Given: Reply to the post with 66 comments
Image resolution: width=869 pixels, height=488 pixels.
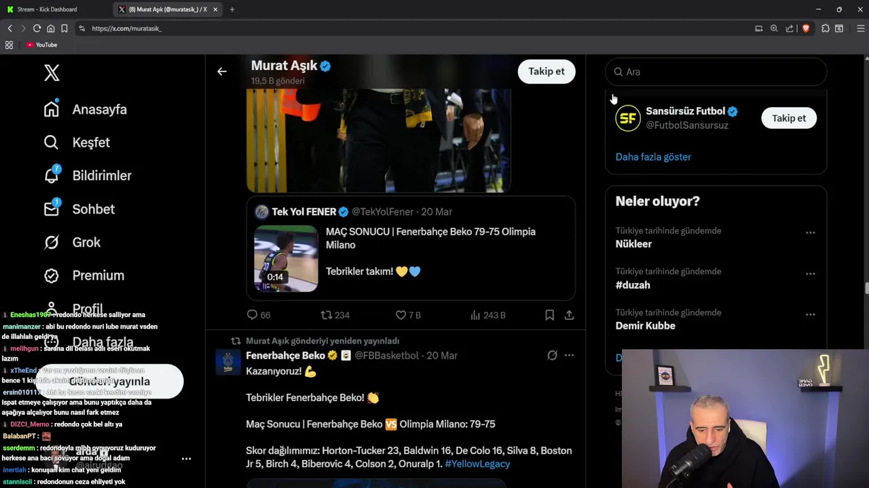Looking at the screenshot, I should [x=258, y=315].
